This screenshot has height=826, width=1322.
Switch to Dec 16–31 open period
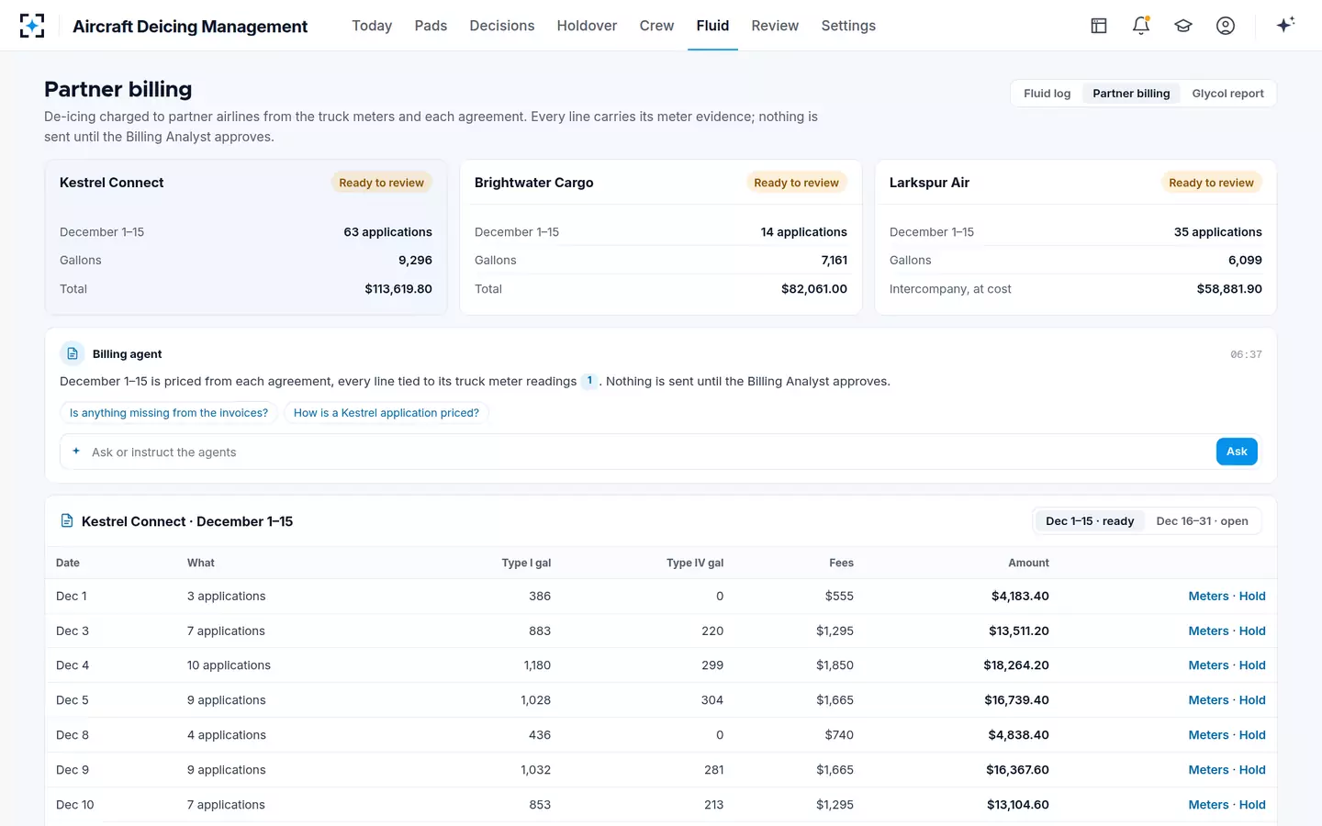[x=1202, y=521]
